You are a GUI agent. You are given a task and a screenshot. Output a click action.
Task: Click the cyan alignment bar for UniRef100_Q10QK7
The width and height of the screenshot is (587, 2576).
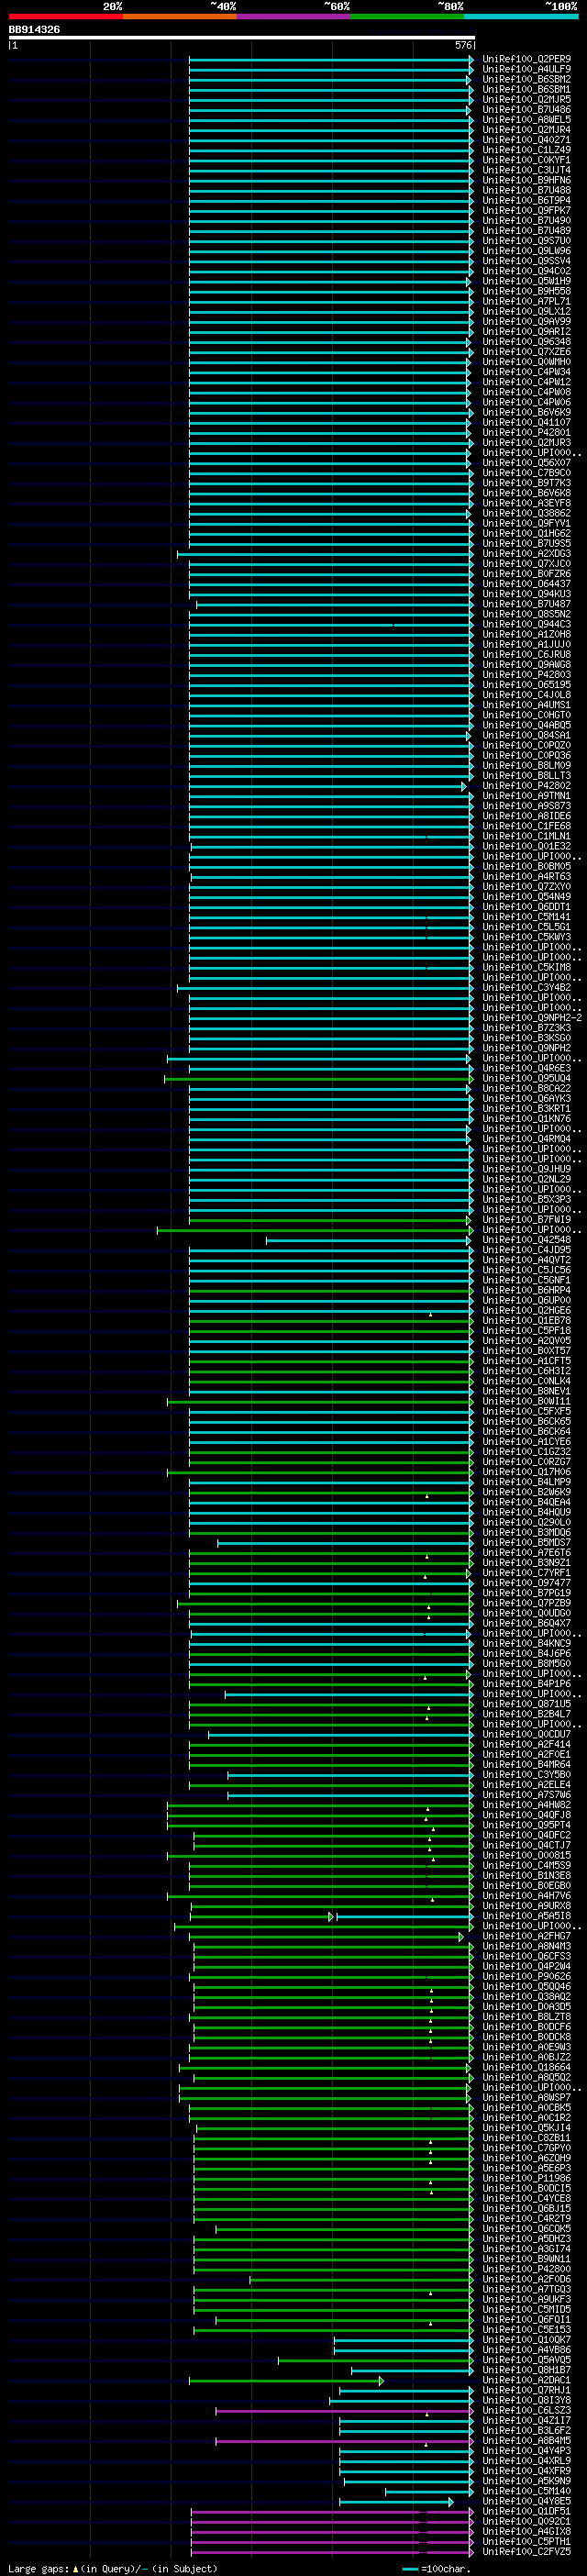(403, 2341)
